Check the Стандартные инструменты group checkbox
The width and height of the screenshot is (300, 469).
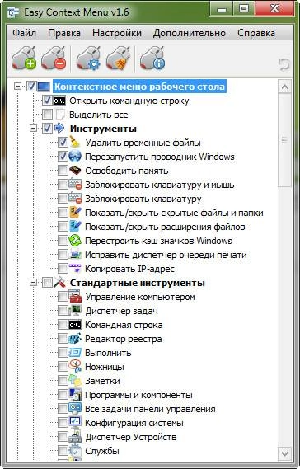pyautogui.click(x=47, y=283)
